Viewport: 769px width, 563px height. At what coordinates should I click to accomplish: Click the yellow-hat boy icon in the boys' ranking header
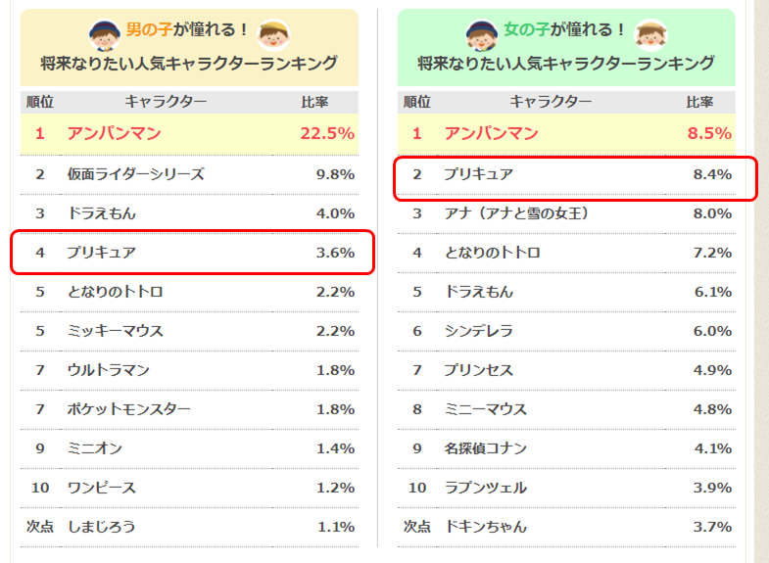click(x=273, y=33)
